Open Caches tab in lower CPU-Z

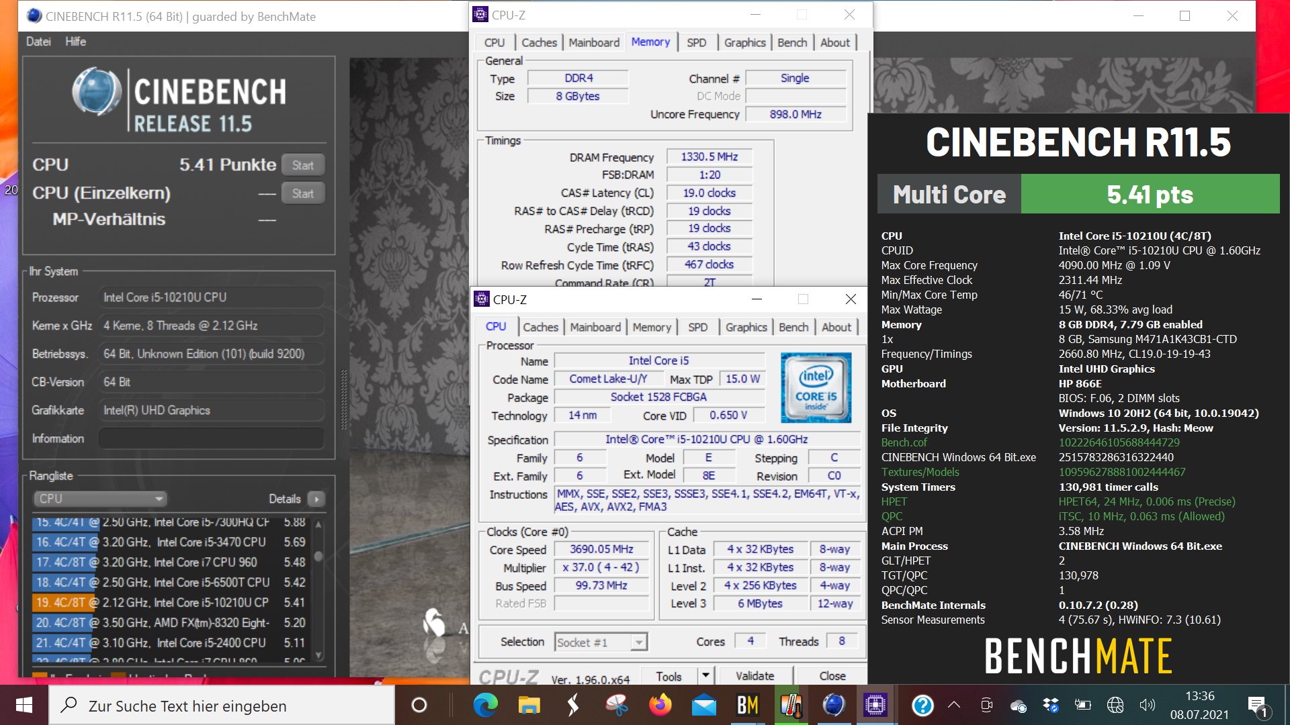(540, 327)
